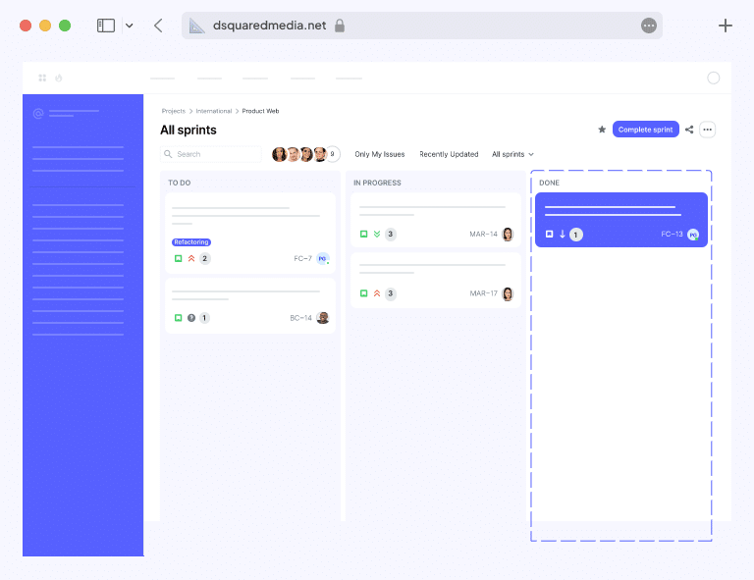The width and height of the screenshot is (754, 580).
Task: Click the DONE column header
Action: 549,183
